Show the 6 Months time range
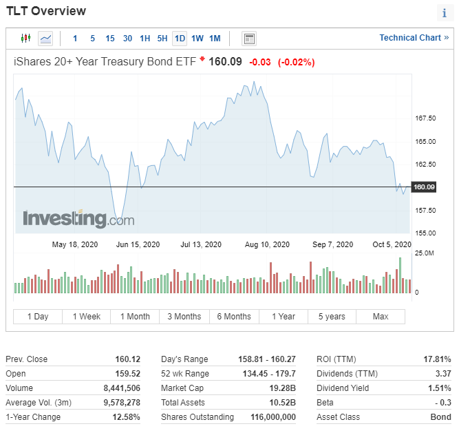 234,317
